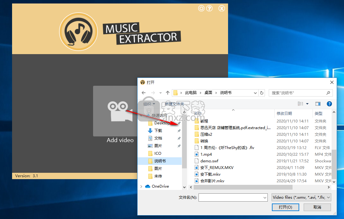Viewport: 344px width, 219px height.
Task: Open Music Extractor settings gear icon
Action: tap(201, 8)
